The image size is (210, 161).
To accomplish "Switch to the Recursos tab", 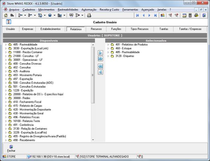I will [96, 29].
